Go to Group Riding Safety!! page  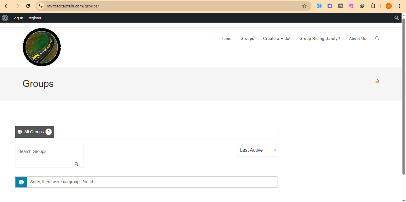(x=320, y=38)
